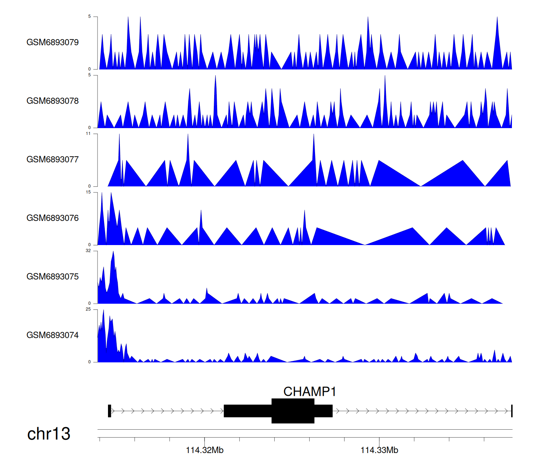540x475 pixels.
Task: Click the y-axis maximum label 32
Action: click(88, 251)
